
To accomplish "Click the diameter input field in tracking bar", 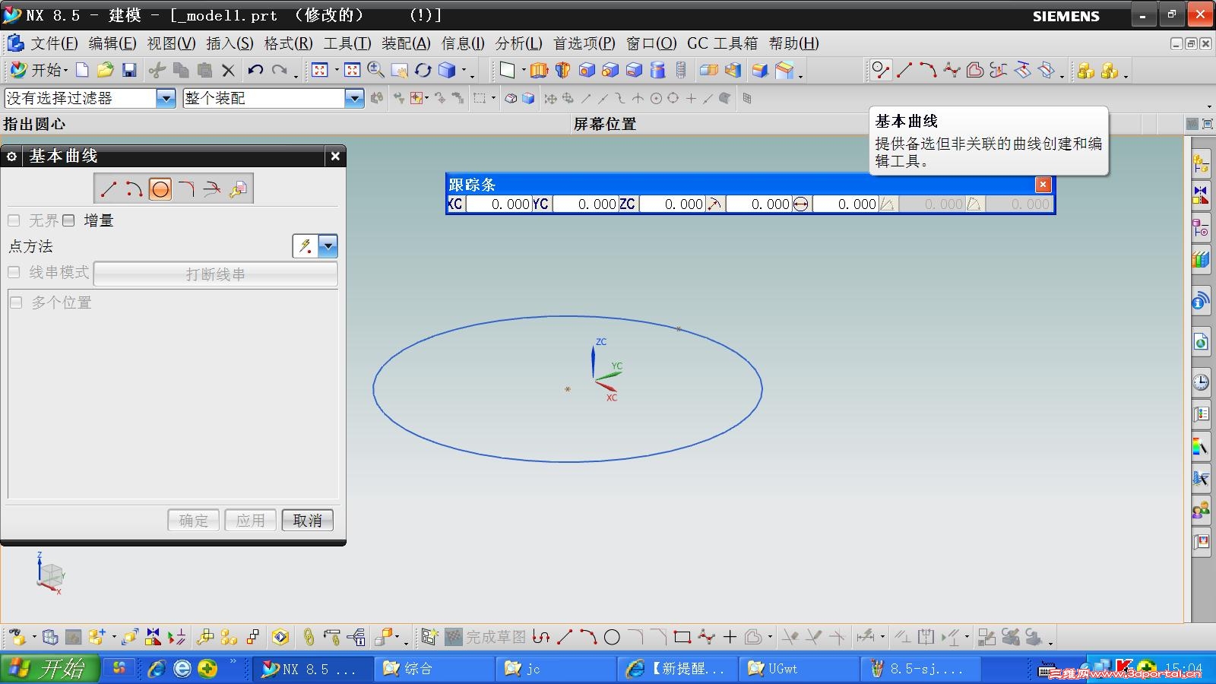I will (844, 204).
